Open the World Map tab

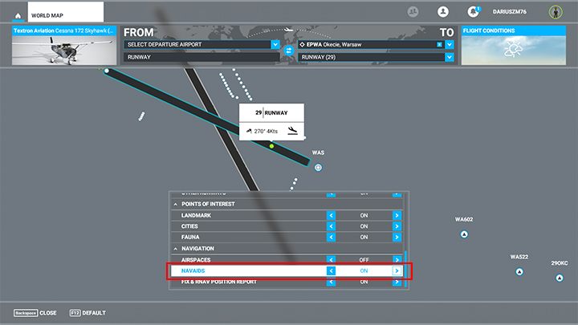click(66, 12)
